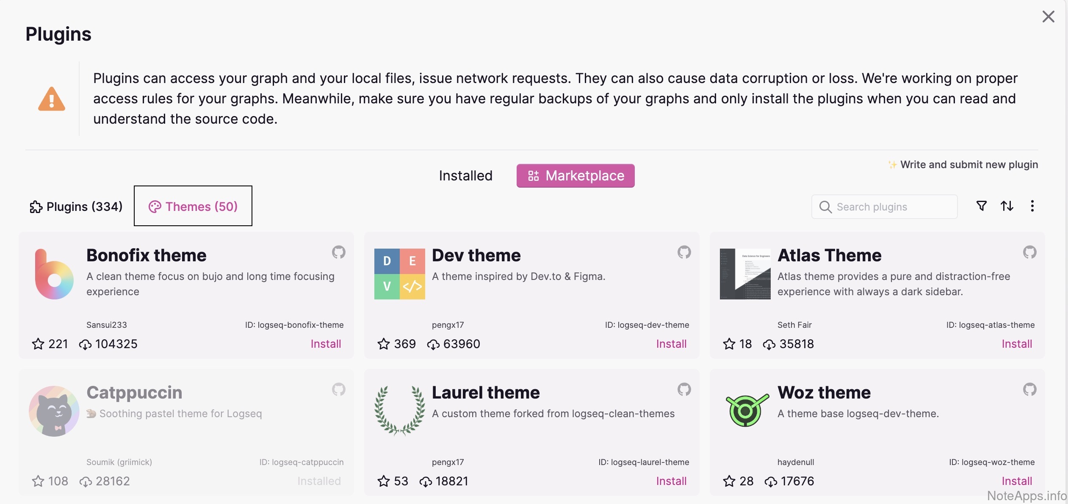Viewport: 1068px width, 504px height.
Task: Open Catppuccin GitHub repository icon
Action: 338,390
